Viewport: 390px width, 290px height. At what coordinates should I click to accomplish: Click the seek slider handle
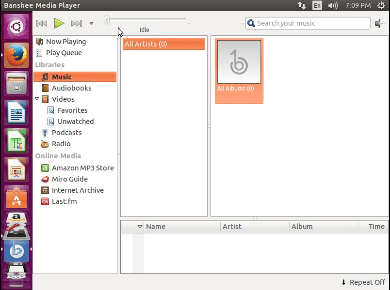click(106, 20)
